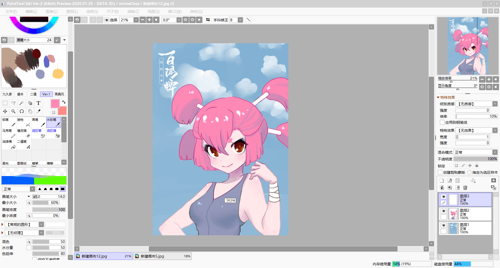Toggle visibility of 图层3
The height and width of the screenshot is (268, 500).
pos(443,197)
